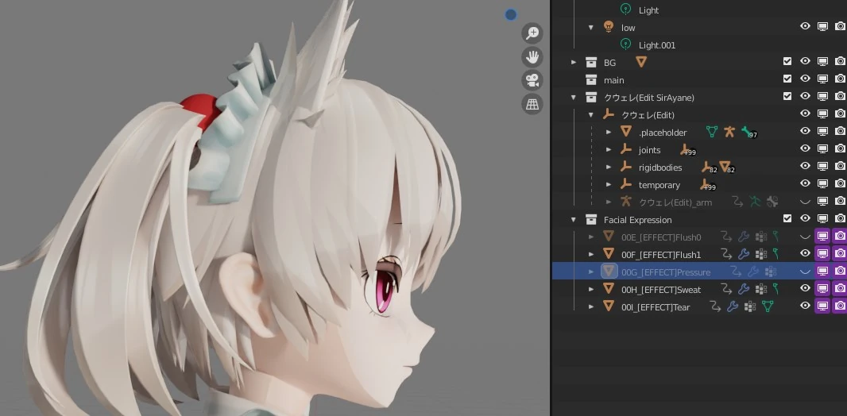
Task: Click the red hair tie in viewport
Action: (x=201, y=110)
